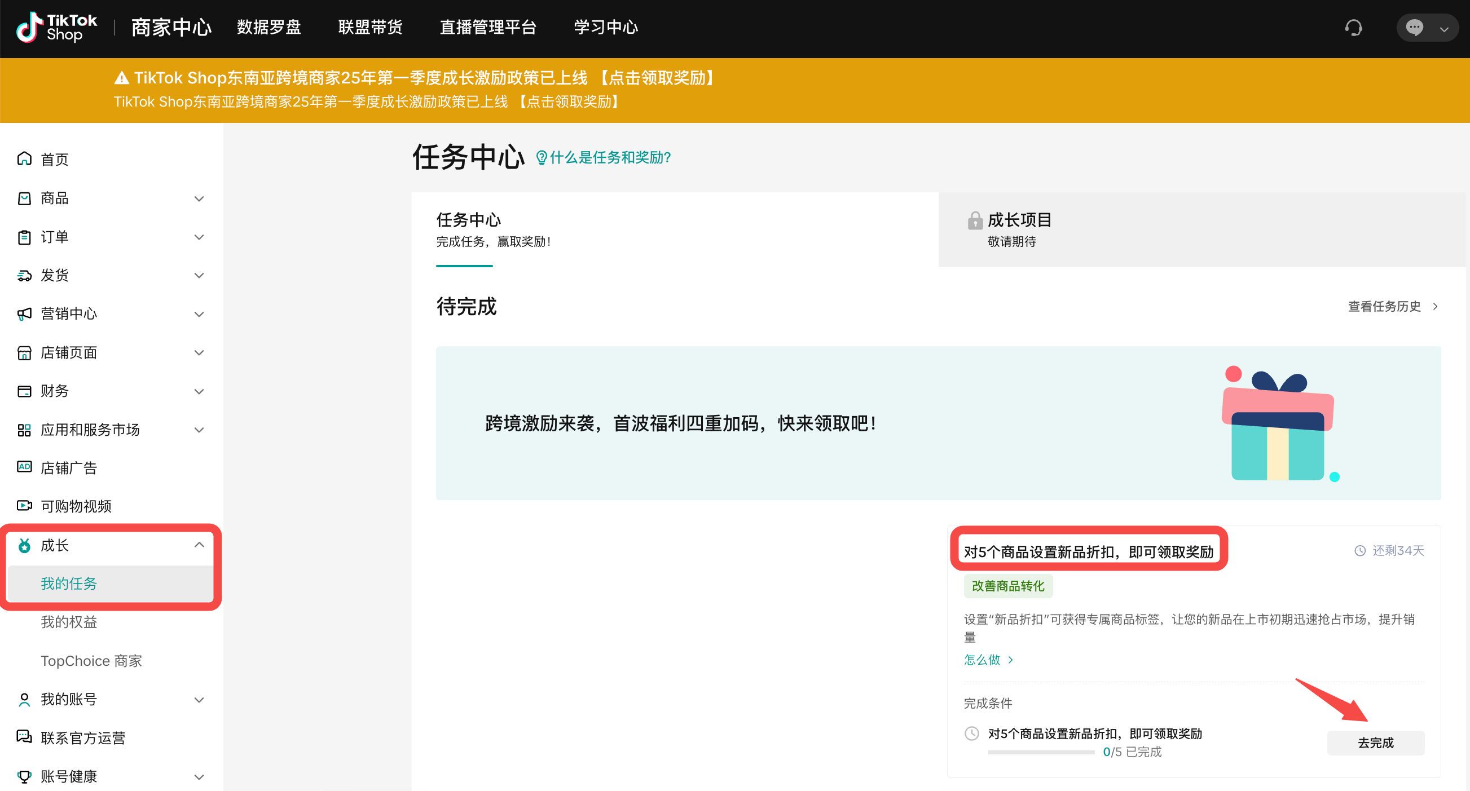Collapse the 成长 sidebar section
The width and height of the screenshot is (1470, 791).
(199, 545)
